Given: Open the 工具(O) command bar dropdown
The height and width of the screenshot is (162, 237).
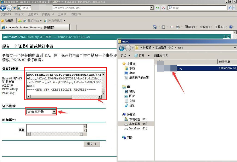Looking at the screenshot, I should 221,27.
